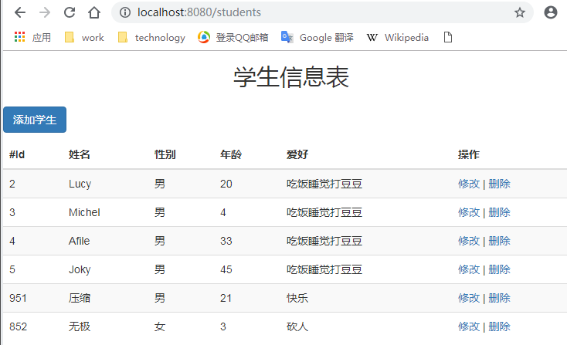Viewport: 567px width, 345px height.
Task: Click 删除 for student Lucy
Action: coord(499,184)
